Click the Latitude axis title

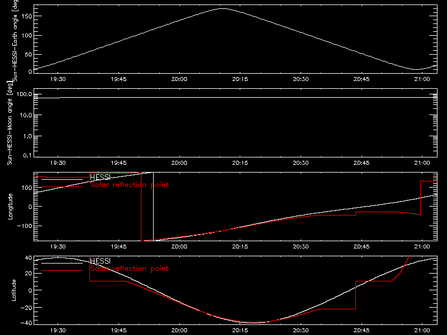[x=13, y=290]
